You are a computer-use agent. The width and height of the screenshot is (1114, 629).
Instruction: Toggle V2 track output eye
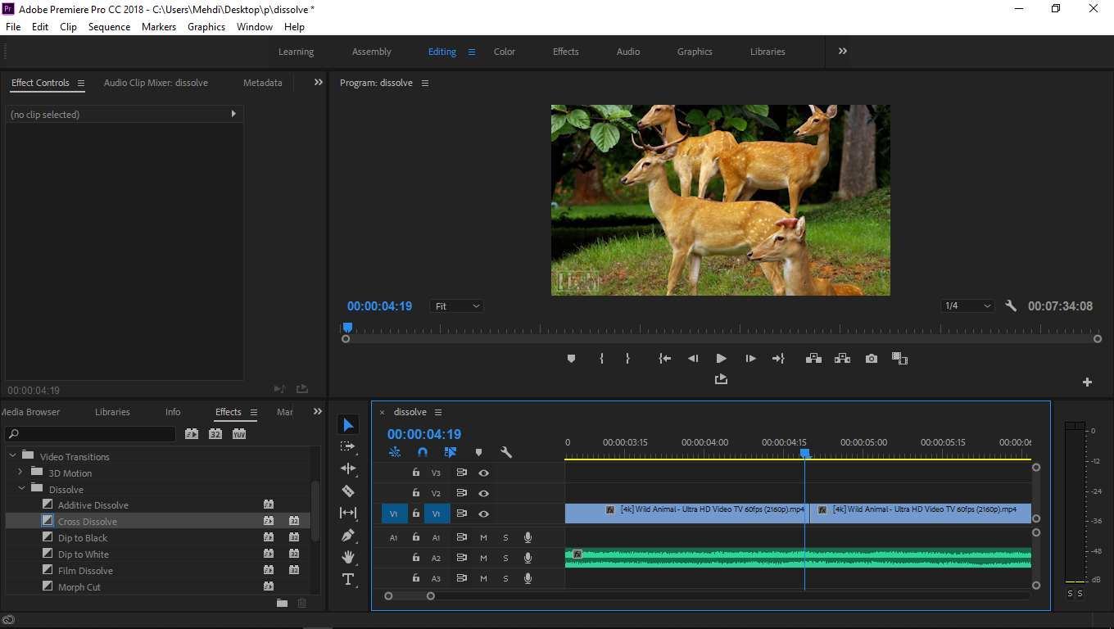[484, 493]
